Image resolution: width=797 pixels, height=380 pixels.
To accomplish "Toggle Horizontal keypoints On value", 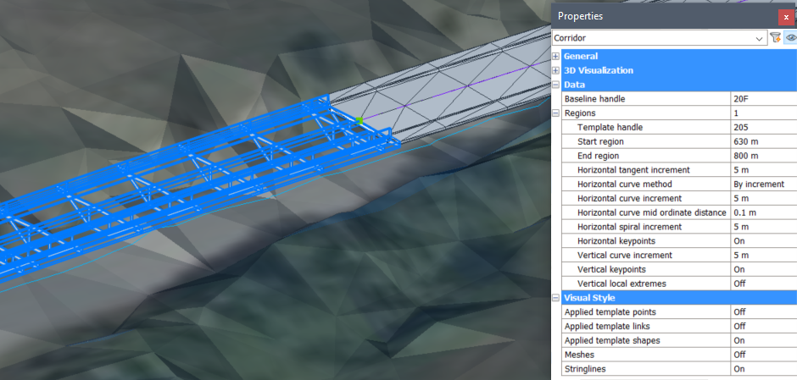I will 763,241.
